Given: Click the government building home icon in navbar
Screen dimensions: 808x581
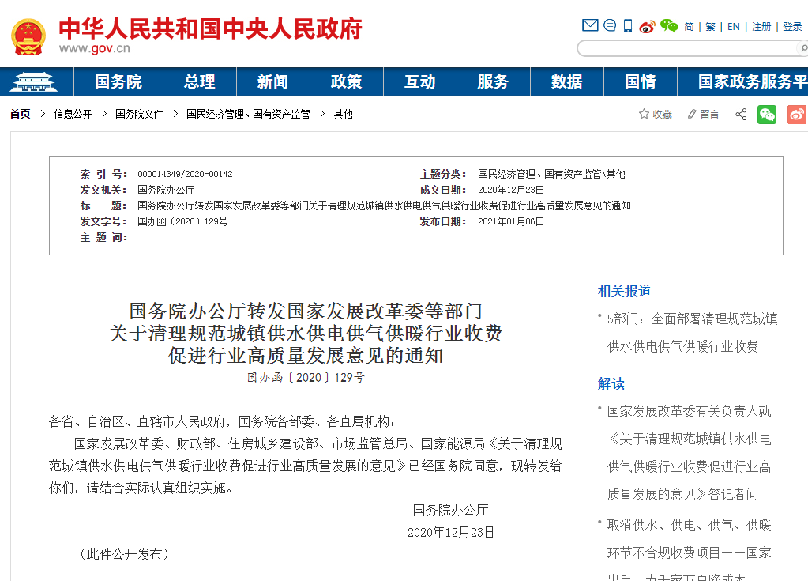Looking at the screenshot, I should (x=36, y=81).
